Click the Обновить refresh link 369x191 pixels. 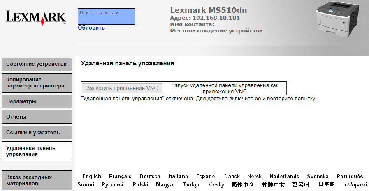91,28
